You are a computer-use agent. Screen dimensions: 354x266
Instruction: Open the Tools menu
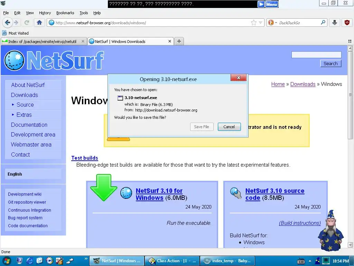84,13
